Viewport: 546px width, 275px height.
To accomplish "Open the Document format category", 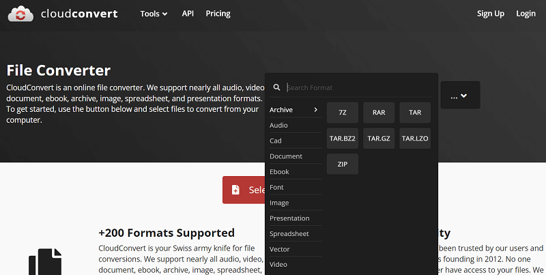I will point(286,156).
